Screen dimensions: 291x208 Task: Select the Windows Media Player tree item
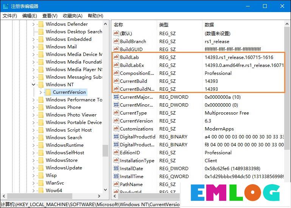point(74,70)
